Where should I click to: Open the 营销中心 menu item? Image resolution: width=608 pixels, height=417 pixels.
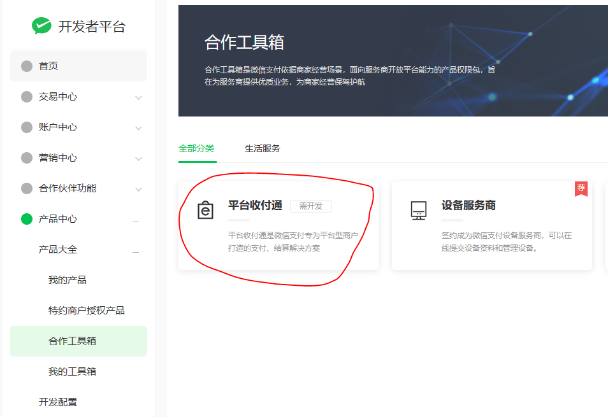[78, 158]
